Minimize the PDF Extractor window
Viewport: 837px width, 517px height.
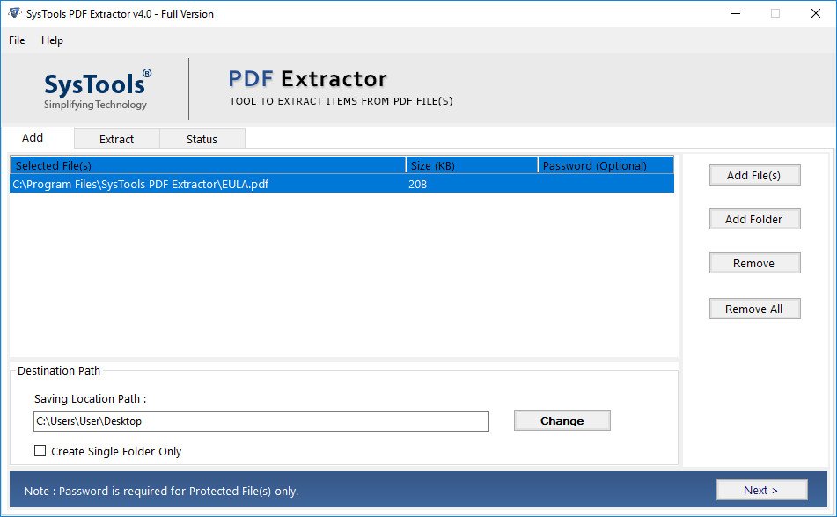click(x=736, y=13)
